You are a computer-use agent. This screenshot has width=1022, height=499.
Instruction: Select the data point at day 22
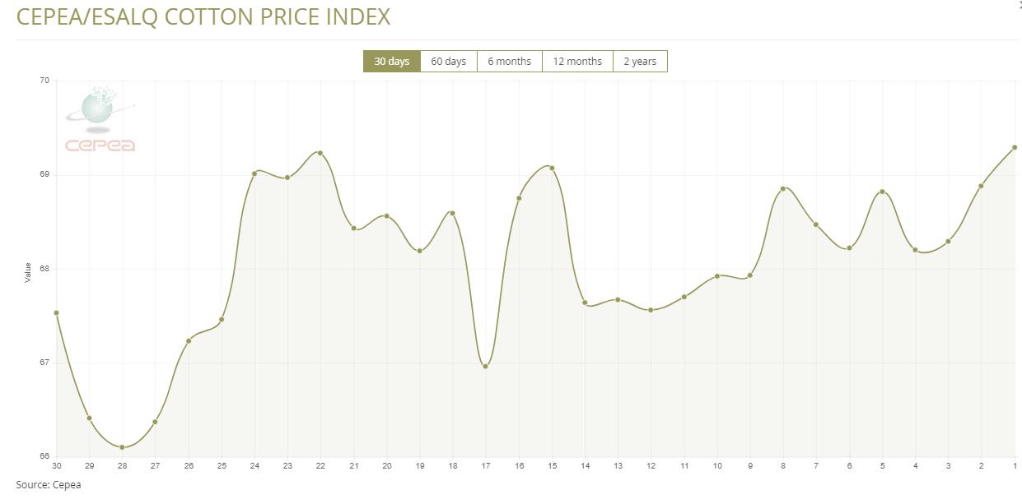[x=320, y=153]
